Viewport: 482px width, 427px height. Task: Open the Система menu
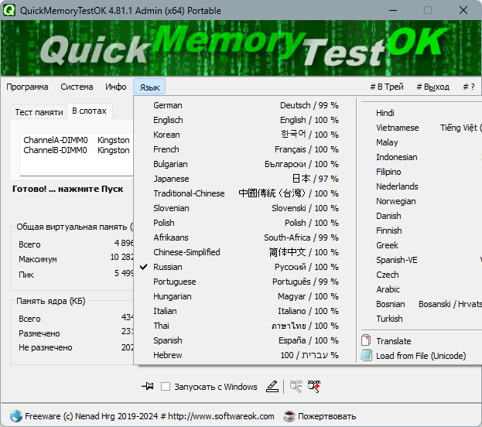77,87
